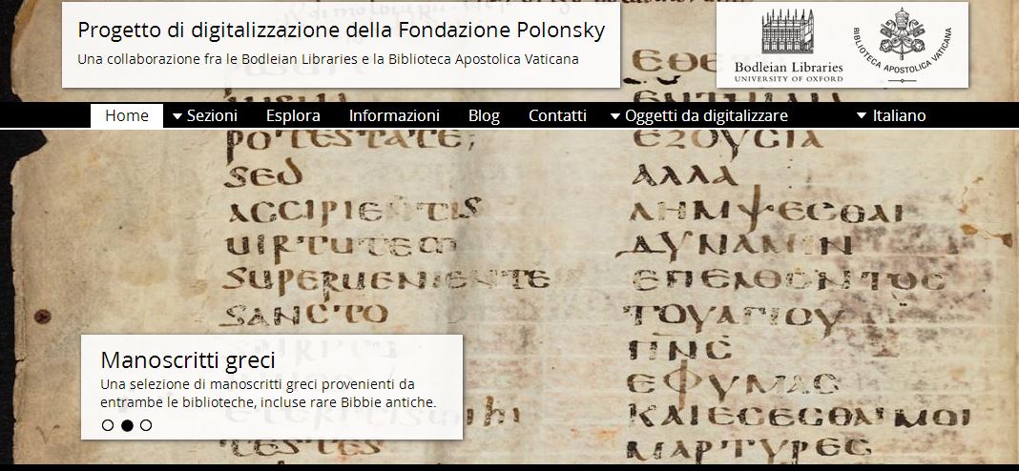The width and height of the screenshot is (1019, 471).
Task: Click the Progetto di digitalizzazione site title
Action: coord(341,31)
